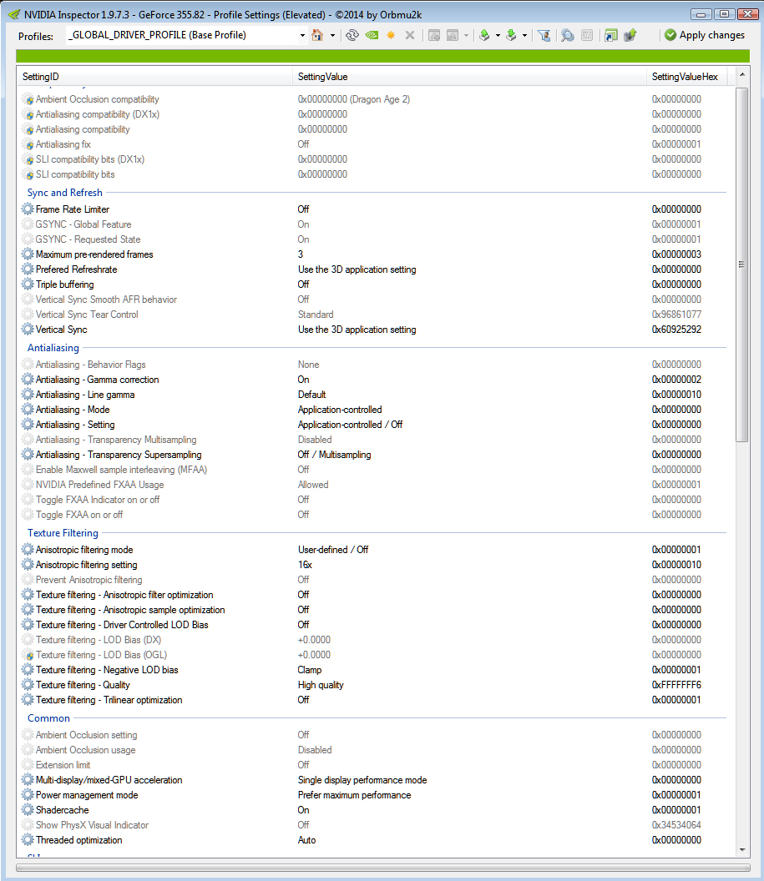Viewport: 764px width, 881px height.
Task: Click the Refresh profiles icon
Action: (352, 35)
